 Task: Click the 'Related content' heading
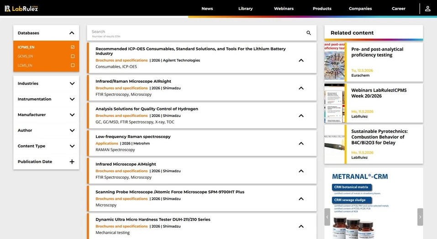[352, 33]
